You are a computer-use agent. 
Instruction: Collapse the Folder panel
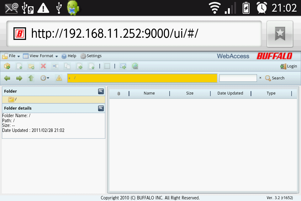[x=101, y=91]
